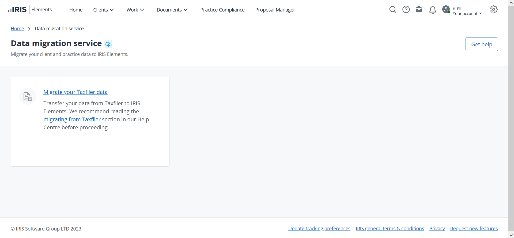Viewport: 514px width, 238px height.
Task: Open Update tracking preferences link
Action: (319, 228)
